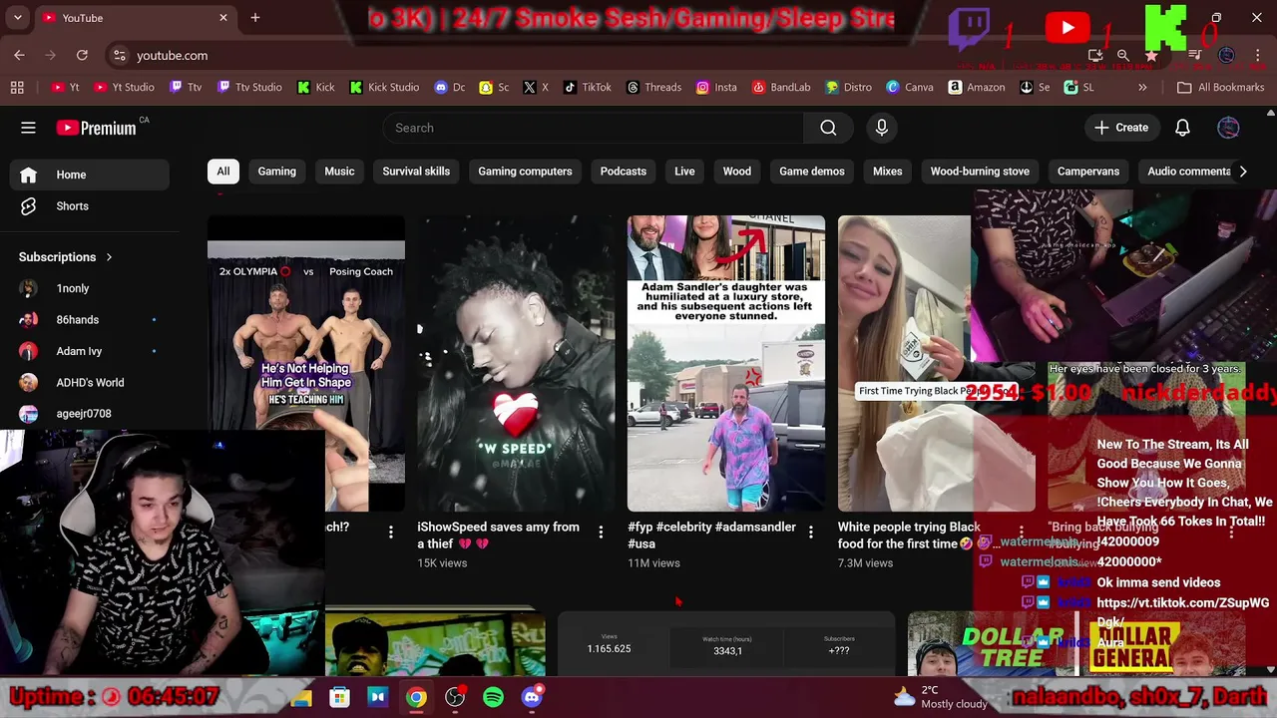Start voice search with microphone icon
Image resolution: width=1277 pixels, height=718 pixels.
(x=882, y=128)
